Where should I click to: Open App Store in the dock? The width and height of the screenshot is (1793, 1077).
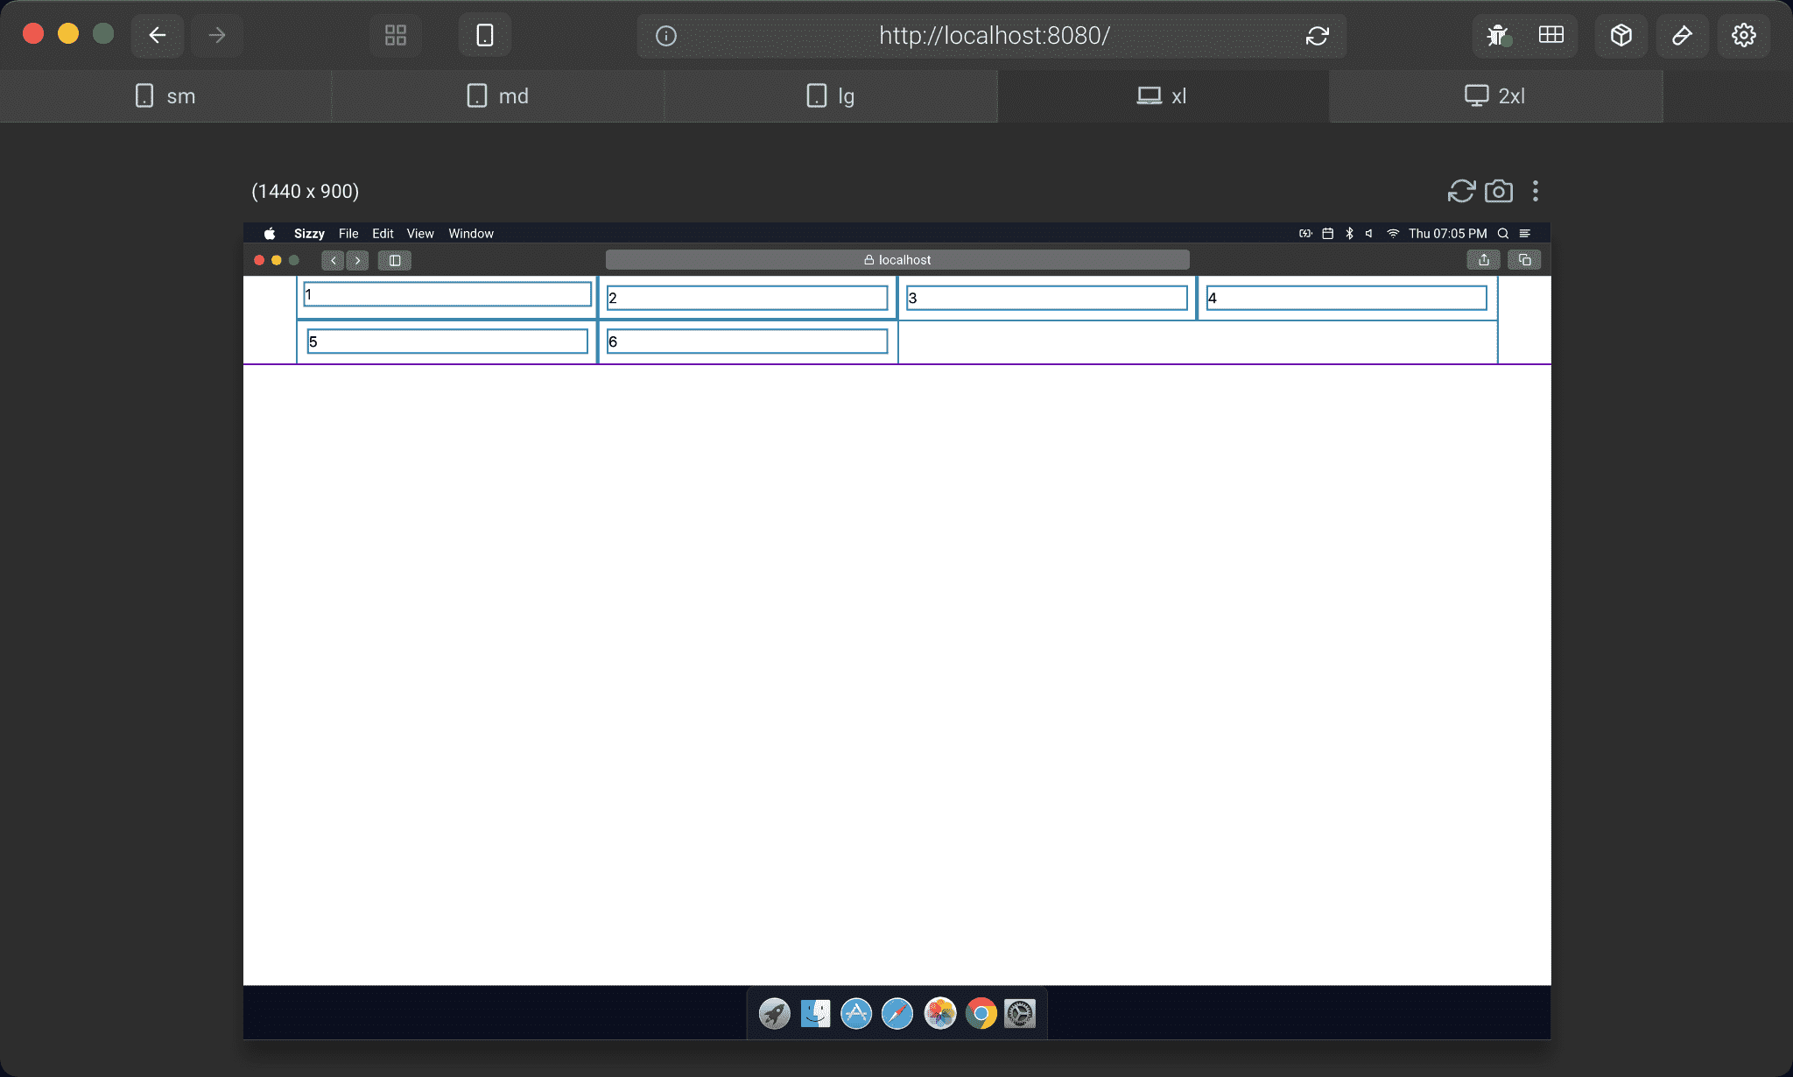856,1014
